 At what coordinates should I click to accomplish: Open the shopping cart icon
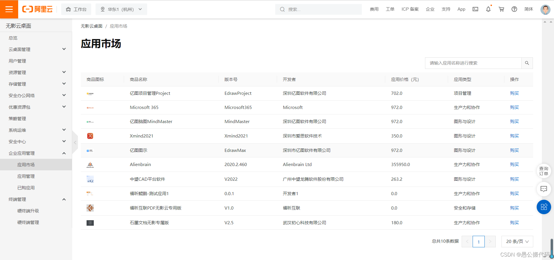[501, 9]
